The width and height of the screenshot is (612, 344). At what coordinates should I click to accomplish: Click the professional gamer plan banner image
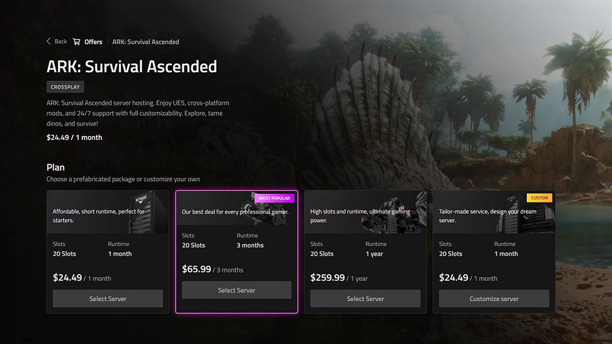coord(237,208)
